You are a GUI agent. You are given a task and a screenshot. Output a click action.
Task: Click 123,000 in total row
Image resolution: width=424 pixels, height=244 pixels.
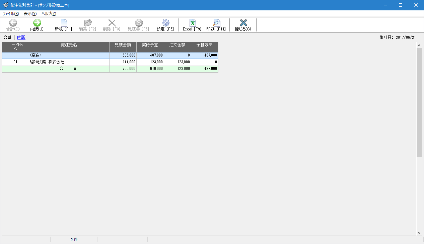pos(178,69)
